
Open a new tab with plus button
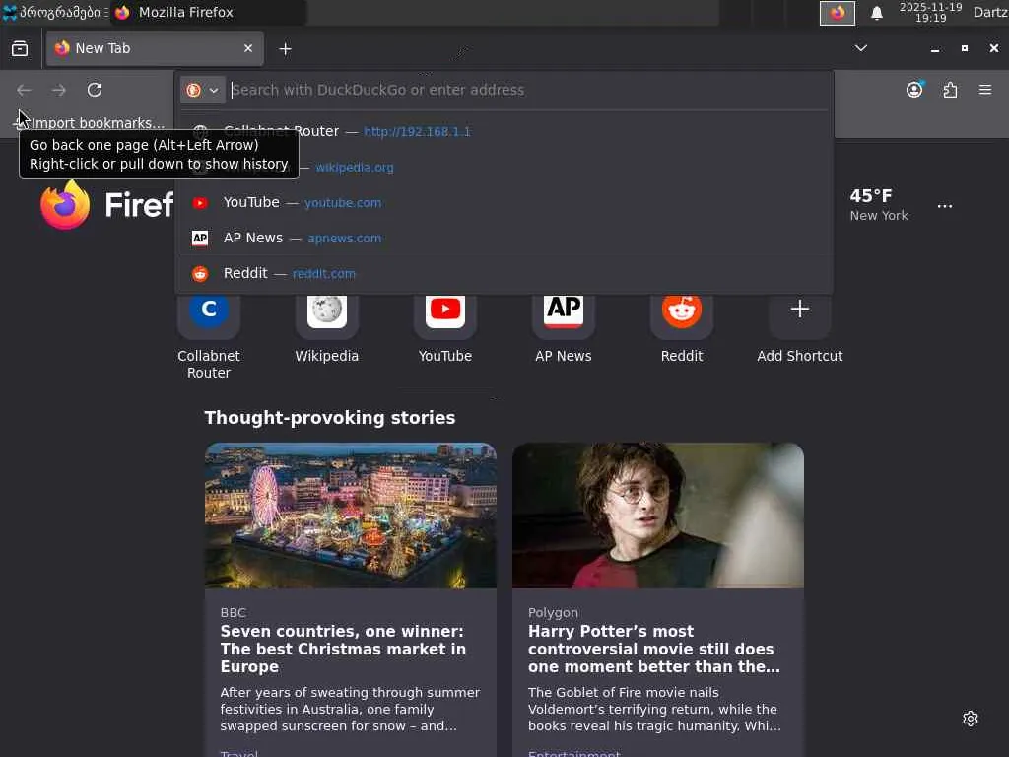pyautogui.click(x=285, y=49)
